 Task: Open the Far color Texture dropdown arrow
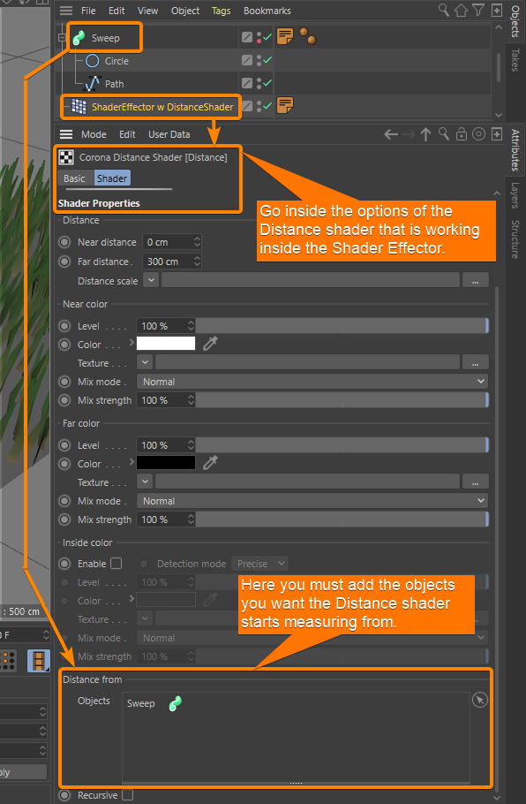145,482
